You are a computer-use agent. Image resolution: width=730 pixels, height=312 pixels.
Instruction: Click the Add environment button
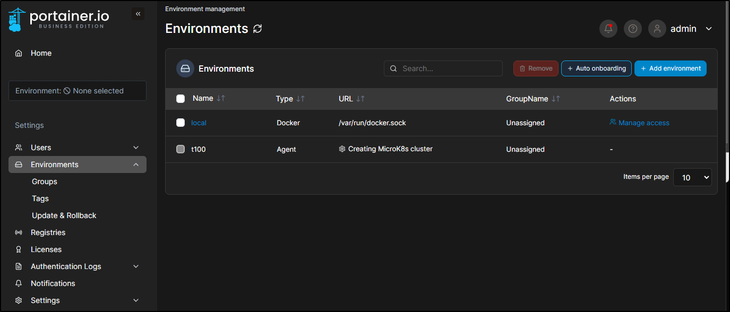671,68
